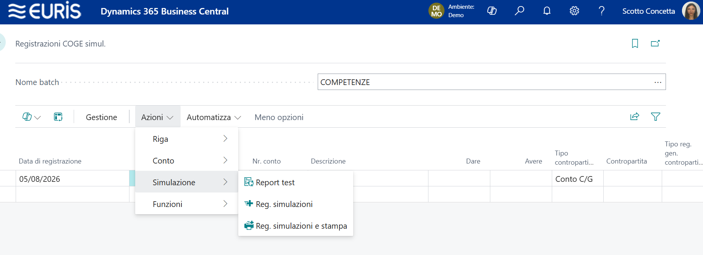703x255 pixels.
Task: Collapse the Azioni menu
Action: click(x=157, y=117)
